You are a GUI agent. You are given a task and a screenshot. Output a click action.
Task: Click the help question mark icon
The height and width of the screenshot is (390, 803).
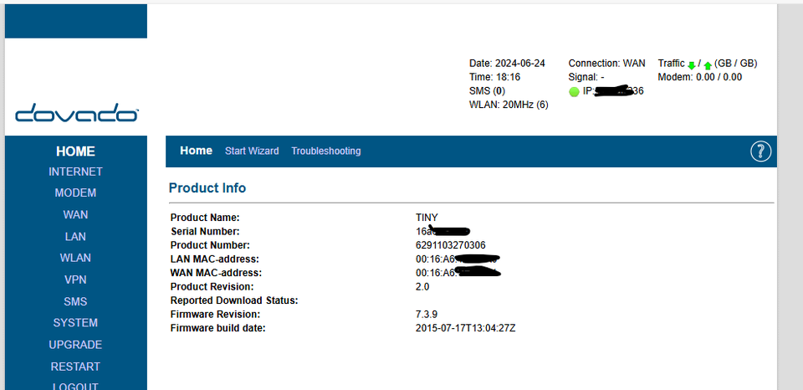760,151
